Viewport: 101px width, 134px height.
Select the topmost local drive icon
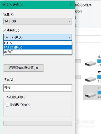click(x=90, y=63)
